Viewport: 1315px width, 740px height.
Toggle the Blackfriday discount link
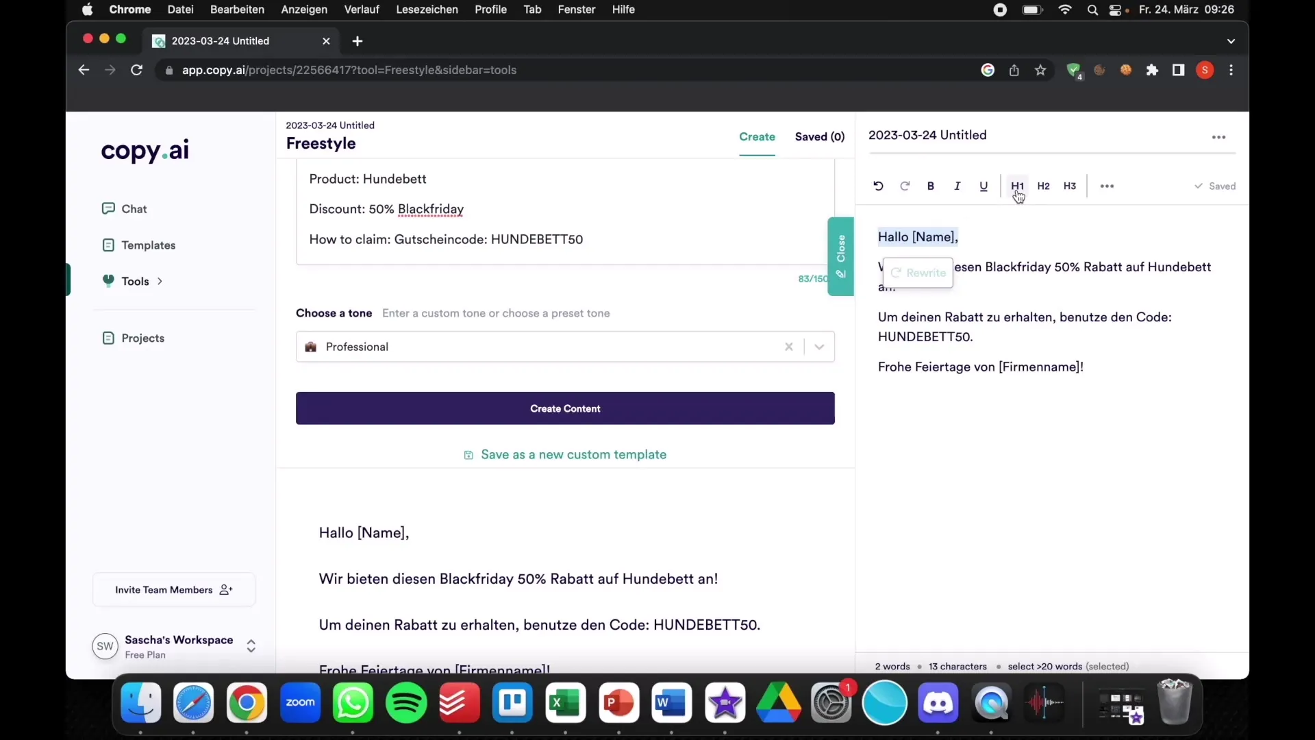coord(431,209)
